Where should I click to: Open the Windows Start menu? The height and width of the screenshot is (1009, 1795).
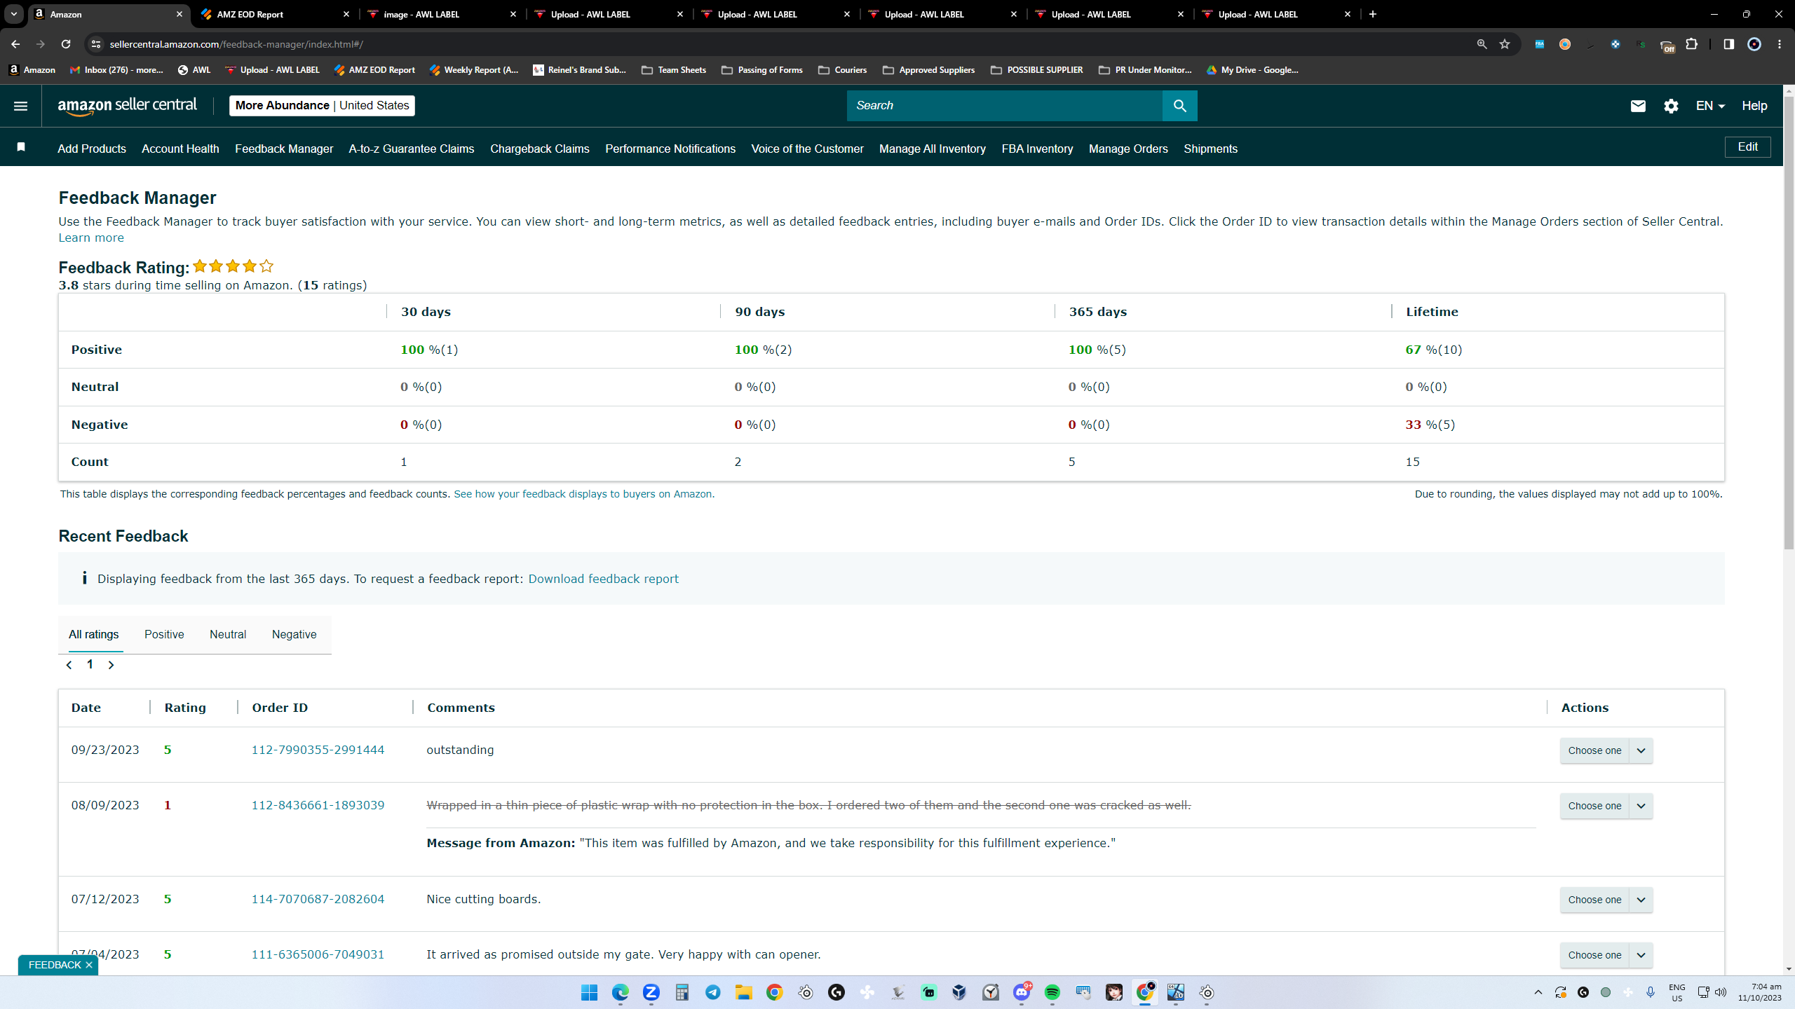click(589, 992)
